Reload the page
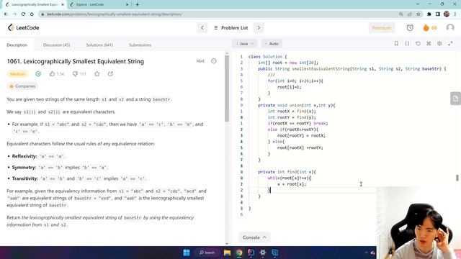This screenshot has width=461, height=259. click(x=23, y=14)
